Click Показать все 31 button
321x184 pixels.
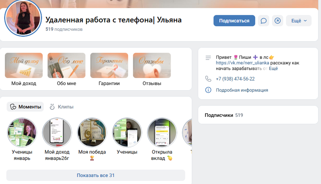click(x=96, y=175)
